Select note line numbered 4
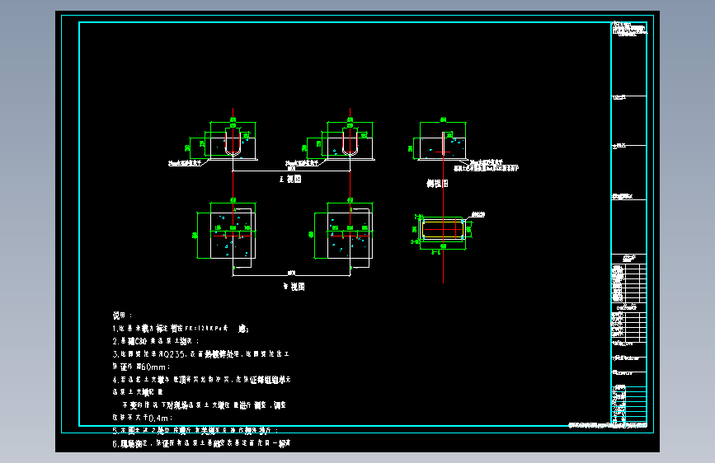 [x=201, y=379]
